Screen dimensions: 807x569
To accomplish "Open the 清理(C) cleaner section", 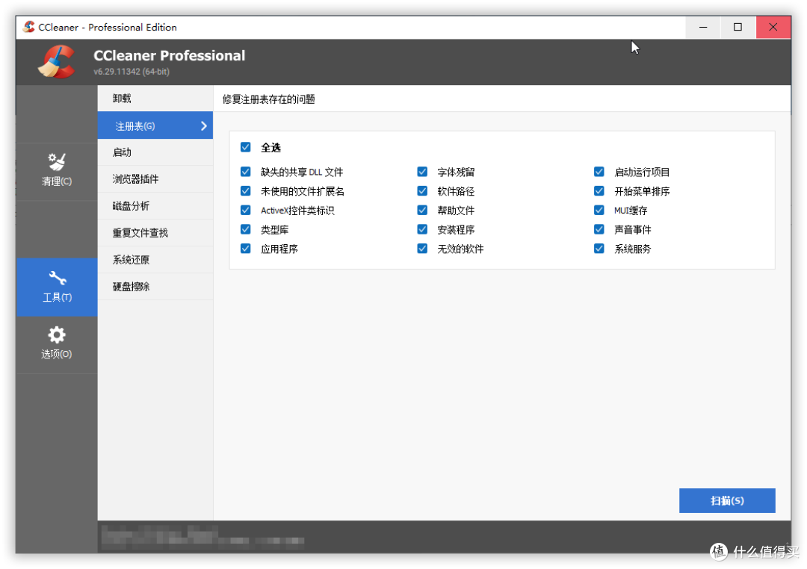I will 57,171.
